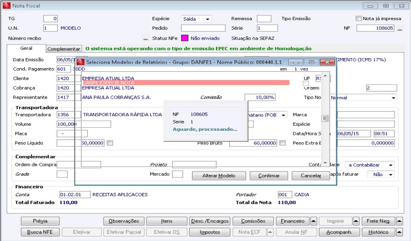Click the Prévia button
This screenshot has height=241, width=411.
(40, 221)
